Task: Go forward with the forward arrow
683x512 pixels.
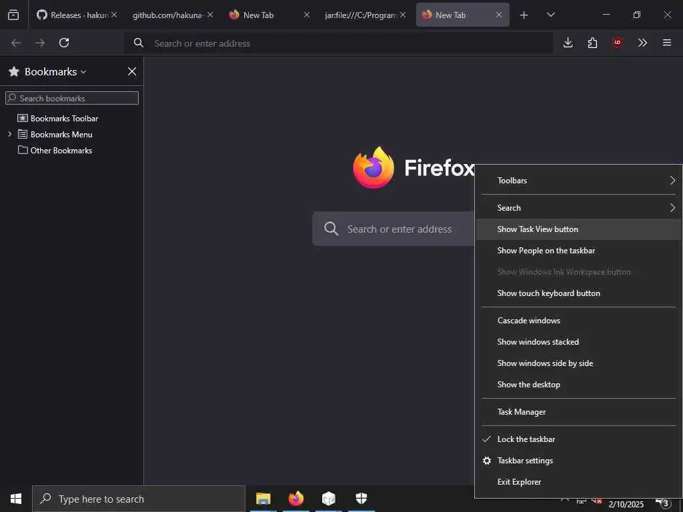Action: (40, 43)
